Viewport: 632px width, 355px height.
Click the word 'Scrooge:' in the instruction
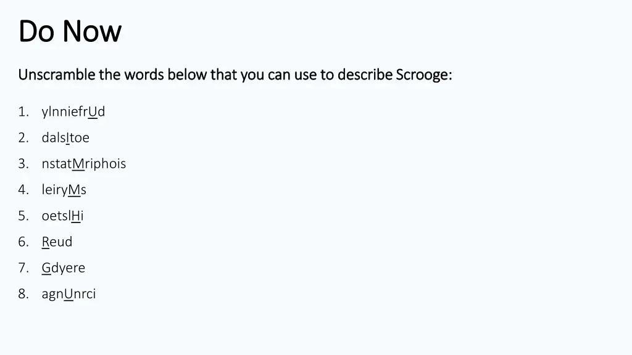pos(424,75)
